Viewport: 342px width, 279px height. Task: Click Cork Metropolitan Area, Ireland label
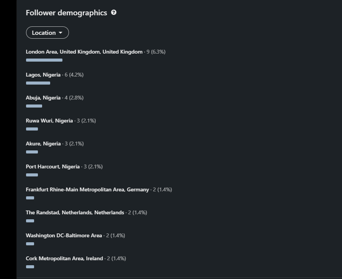[64, 258]
